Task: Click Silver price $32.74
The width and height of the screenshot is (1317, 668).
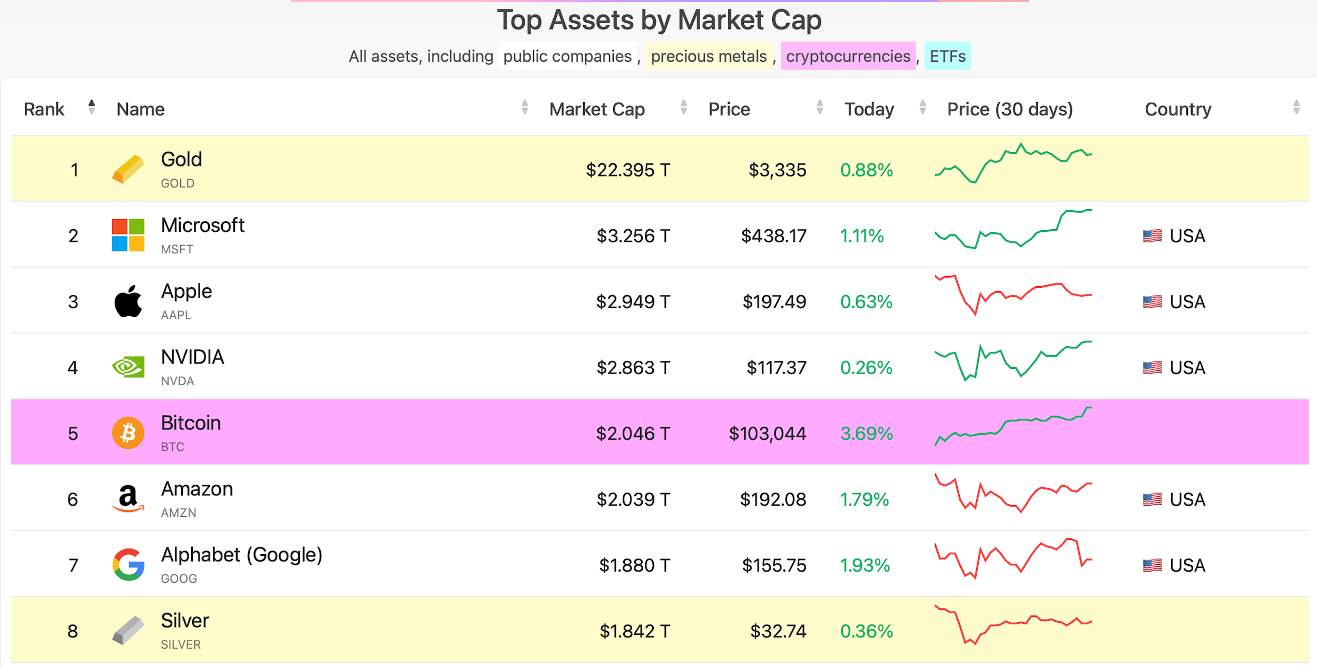Action: tap(778, 631)
